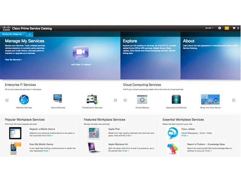241x181 pixels.
Task: Click the Apple Macbook Air title
Action: click(x=118, y=144)
